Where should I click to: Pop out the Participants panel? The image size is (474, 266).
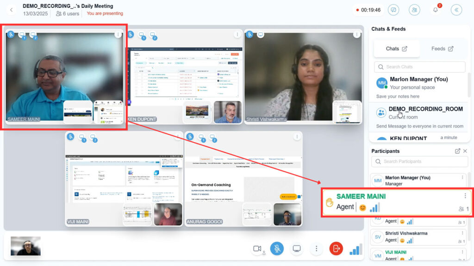(x=457, y=151)
